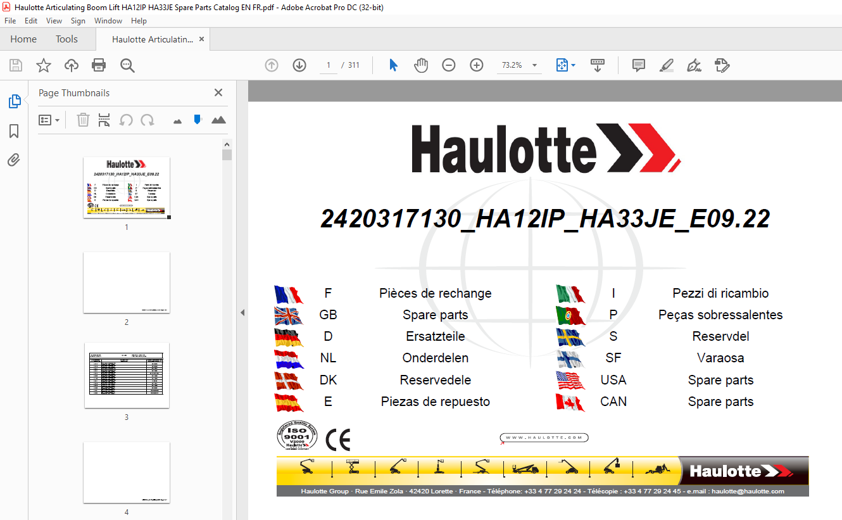Open the Stamp and fill tool
The height and width of the screenshot is (520, 842).
pos(722,65)
